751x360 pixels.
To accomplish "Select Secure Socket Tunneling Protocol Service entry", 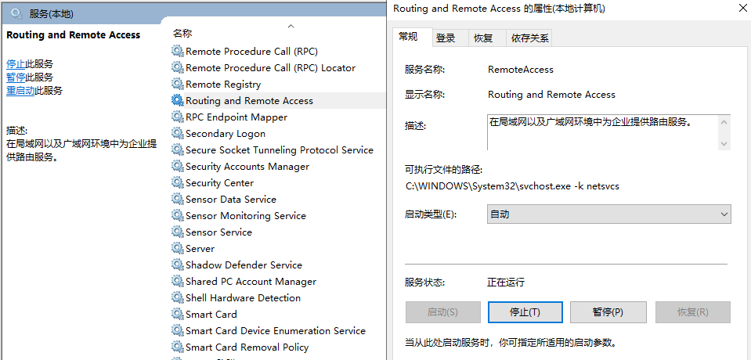I will coord(279,150).
